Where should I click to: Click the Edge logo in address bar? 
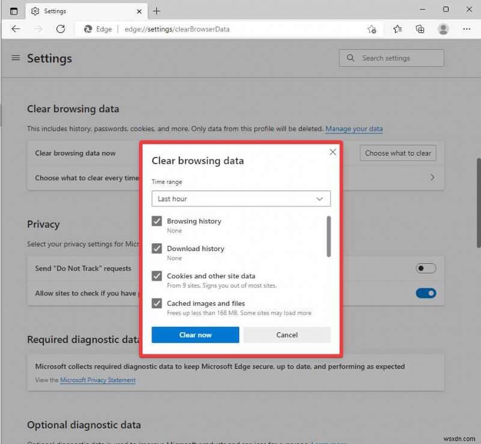click(88, 29)
